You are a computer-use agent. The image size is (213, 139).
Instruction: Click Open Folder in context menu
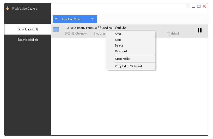[123, 59]
